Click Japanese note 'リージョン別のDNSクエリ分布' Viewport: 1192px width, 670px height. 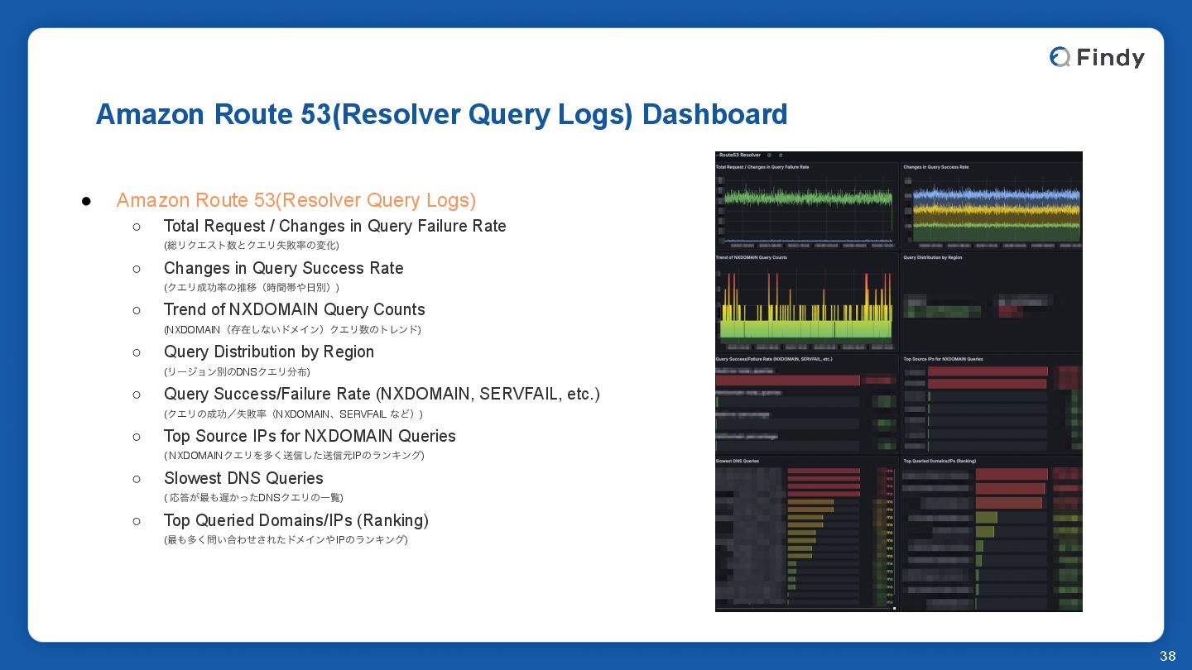(237, 372)
